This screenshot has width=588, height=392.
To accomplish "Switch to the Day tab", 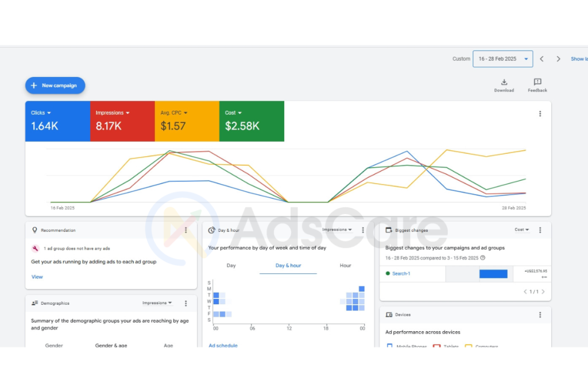I will click(x=231, y=265).
